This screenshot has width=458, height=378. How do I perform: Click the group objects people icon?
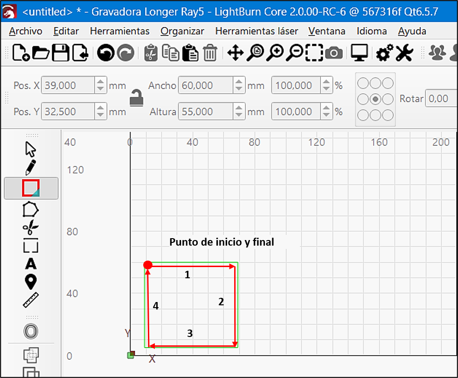pyautogui.click(x=437, y=53)
